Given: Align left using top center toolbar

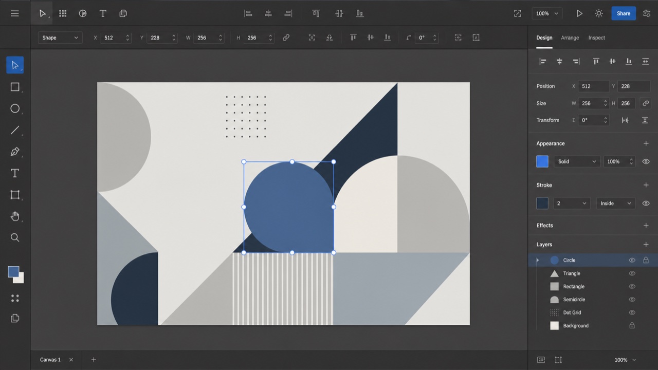Looking at the screenshot, I should pyautogui.click(x=248, y=13).
